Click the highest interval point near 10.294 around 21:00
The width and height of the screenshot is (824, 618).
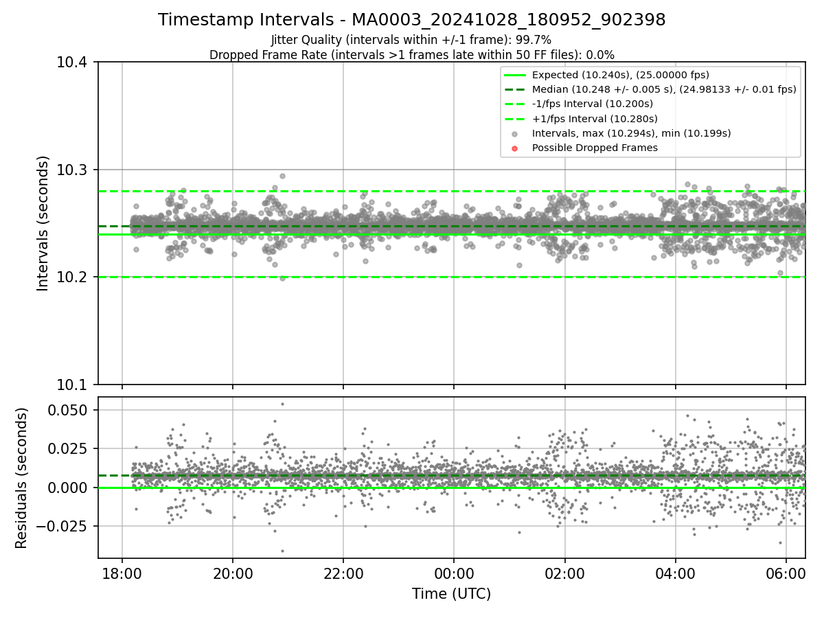[x=282, y=176]
